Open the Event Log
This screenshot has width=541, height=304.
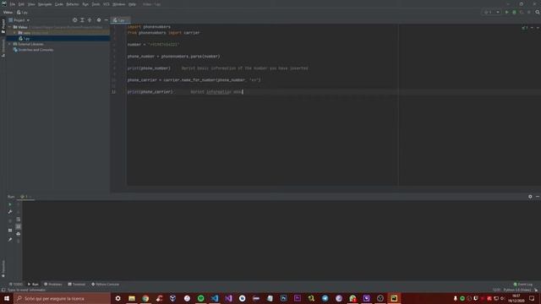[523, 285]
